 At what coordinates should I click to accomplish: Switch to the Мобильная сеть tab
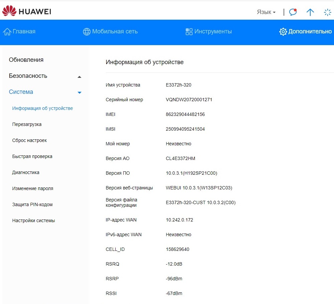(115, 31)
